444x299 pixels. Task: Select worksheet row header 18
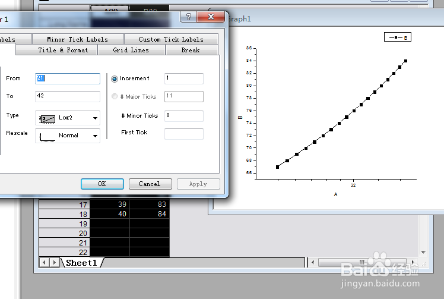(x=64, y=214)
